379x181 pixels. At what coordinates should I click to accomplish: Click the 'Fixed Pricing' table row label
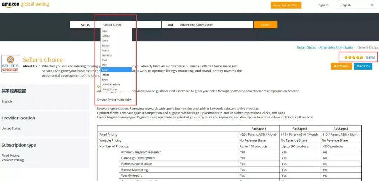pos(108,134)
